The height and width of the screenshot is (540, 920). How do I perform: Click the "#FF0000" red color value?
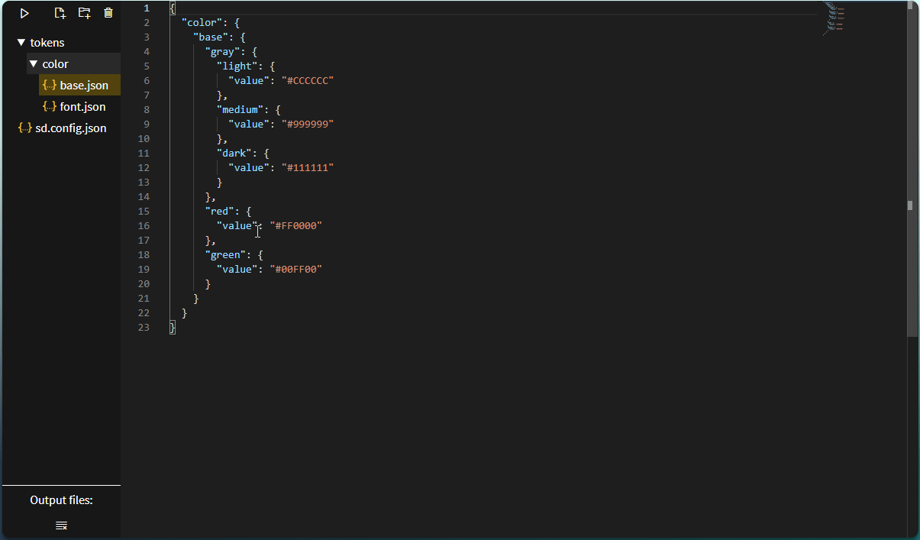pos(296,226)
